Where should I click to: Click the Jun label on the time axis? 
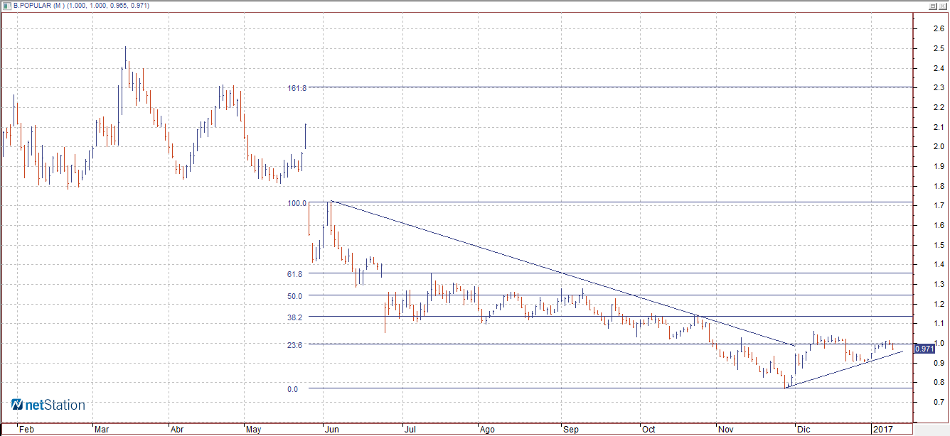click(x=331, y=430)
